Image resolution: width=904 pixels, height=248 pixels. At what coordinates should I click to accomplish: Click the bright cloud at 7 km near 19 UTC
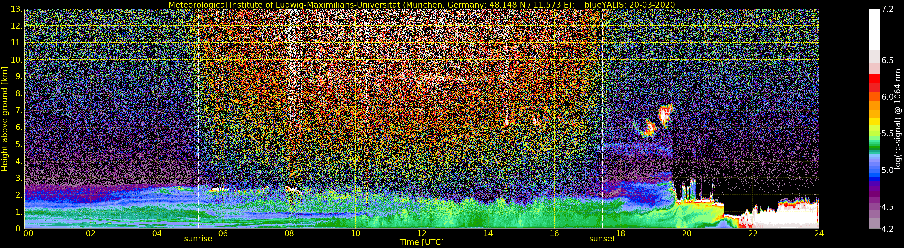tap(665, 114)
